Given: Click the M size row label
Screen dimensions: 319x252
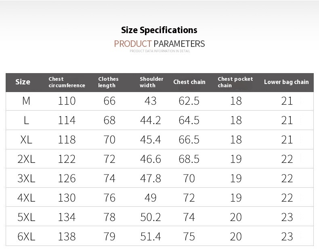Looking at the screenshot, I should click(x=26, y=101).
